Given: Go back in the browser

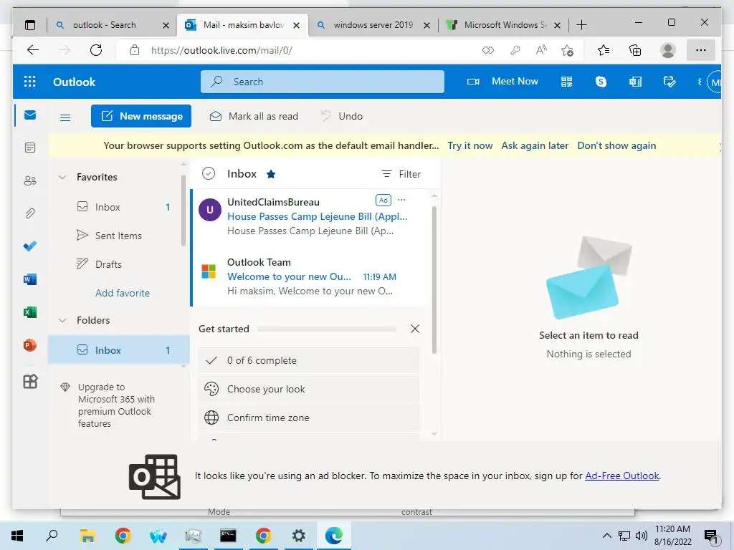Looking at the screenshot, I should 33,50.
